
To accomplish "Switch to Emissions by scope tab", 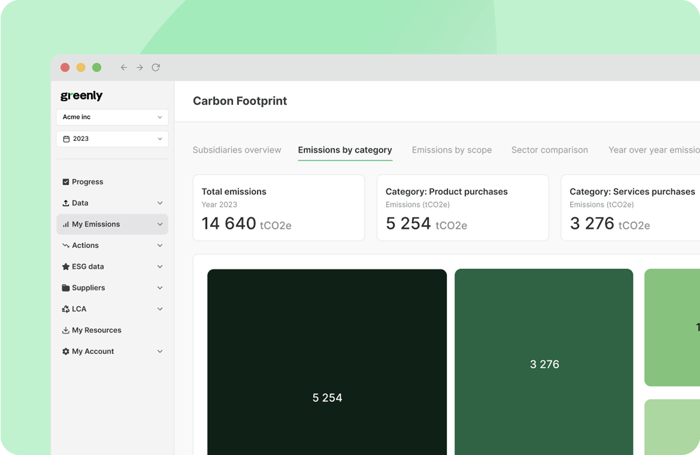I will (x=452, y=150).
